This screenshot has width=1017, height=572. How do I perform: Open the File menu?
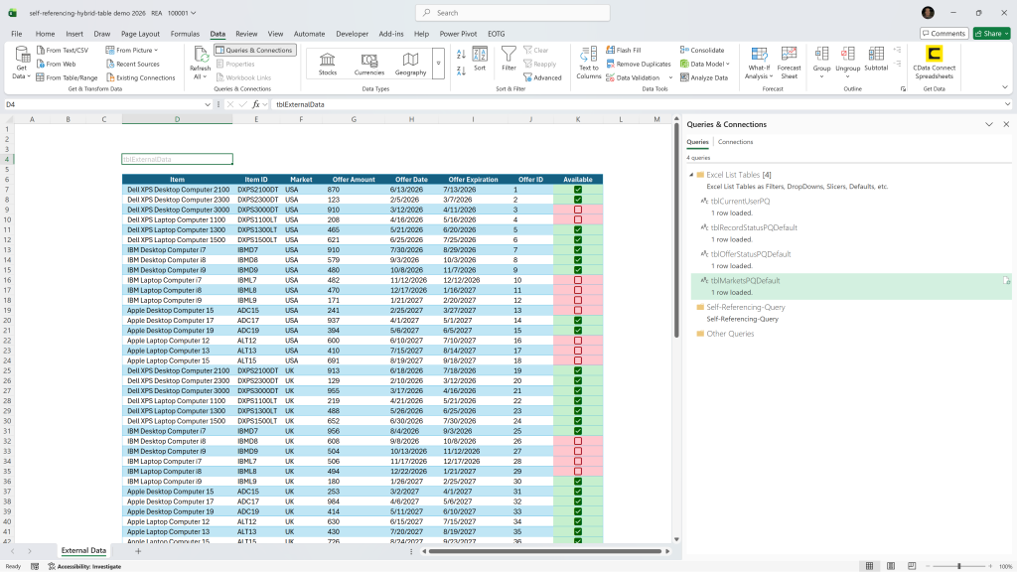coord(17,34)
